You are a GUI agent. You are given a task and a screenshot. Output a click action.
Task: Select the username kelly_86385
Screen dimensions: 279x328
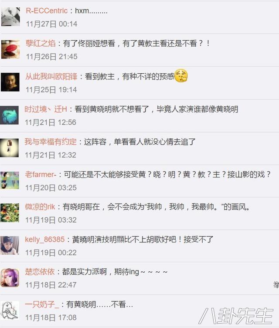(x=45, y=239)
